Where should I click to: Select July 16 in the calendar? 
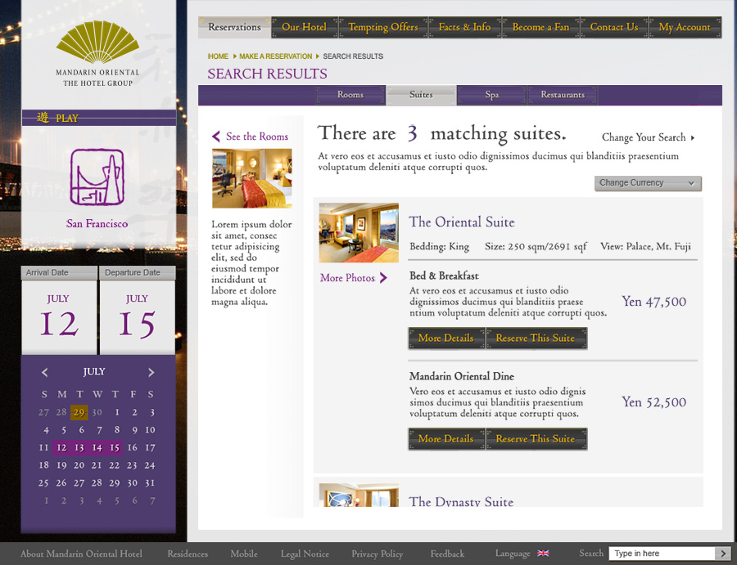[x=133, y=448]
